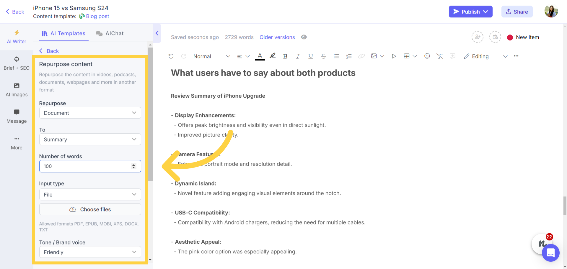Click the 2729 words count
The height and width of the screenshot is (269, 567).
[239, 37]
